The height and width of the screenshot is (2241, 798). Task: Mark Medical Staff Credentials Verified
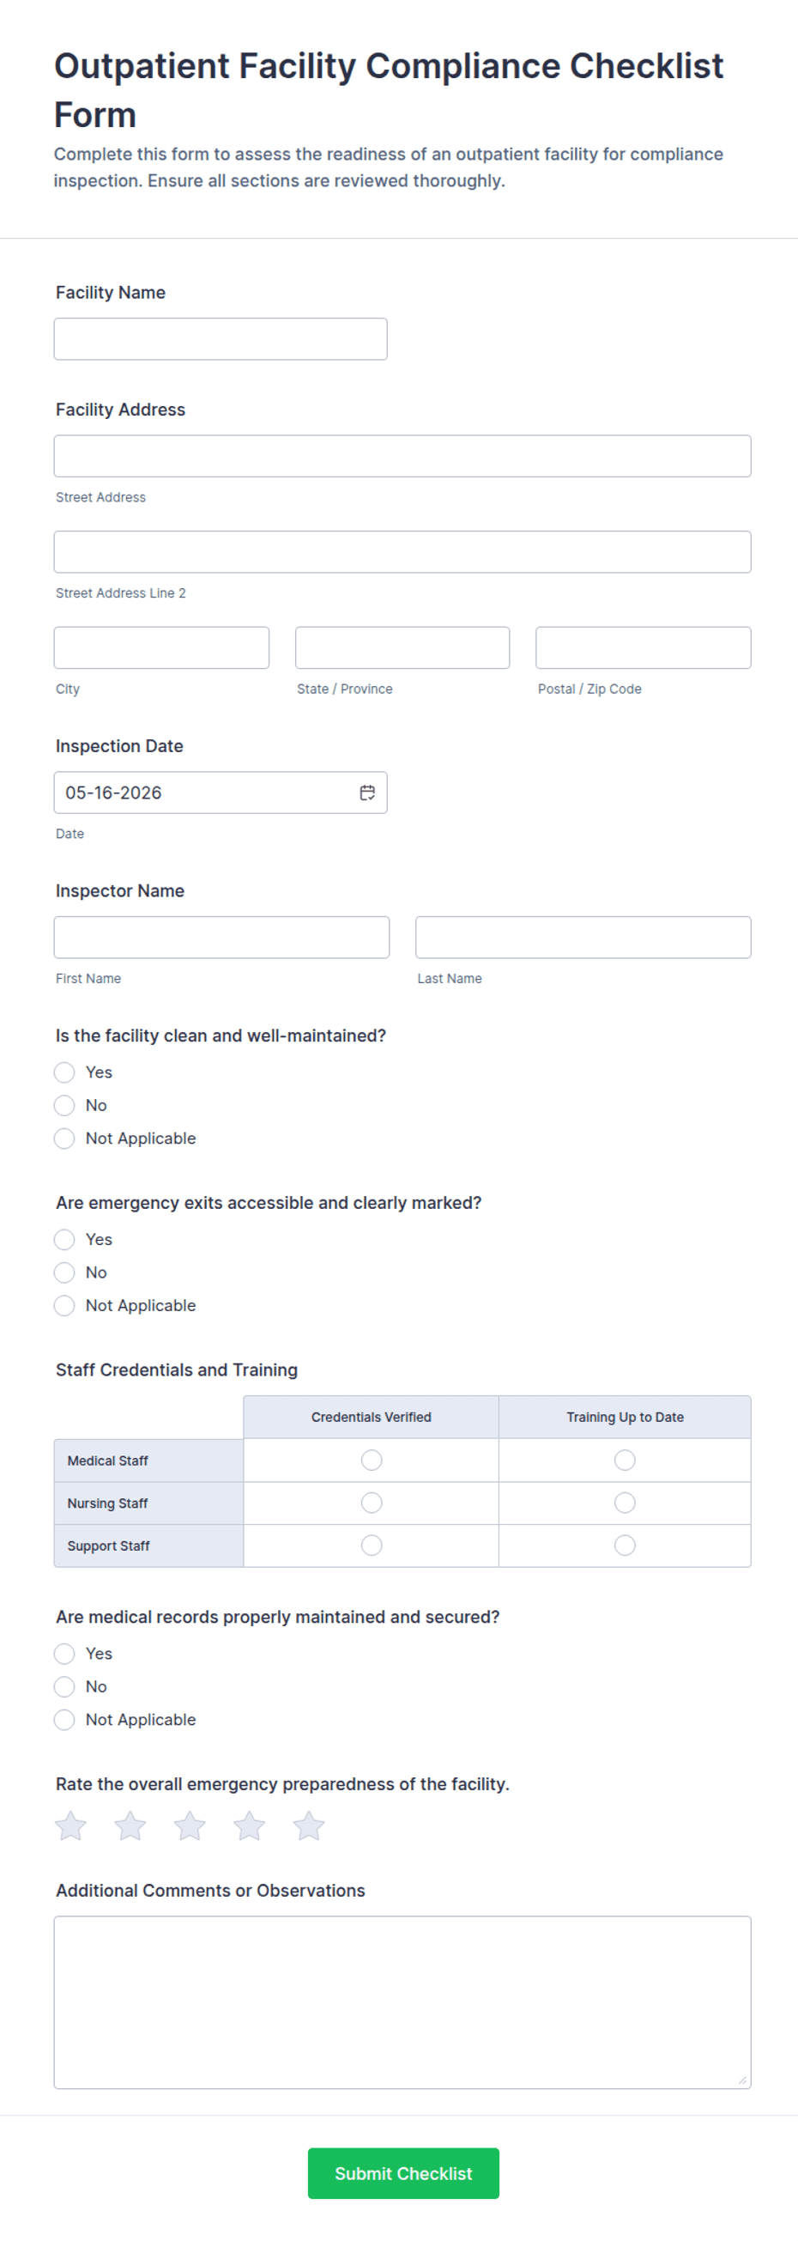click(x=372, y=1460)
